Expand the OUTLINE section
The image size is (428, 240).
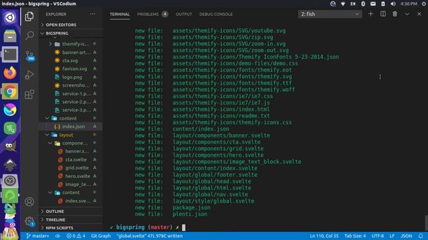click(x=71, y=211)
